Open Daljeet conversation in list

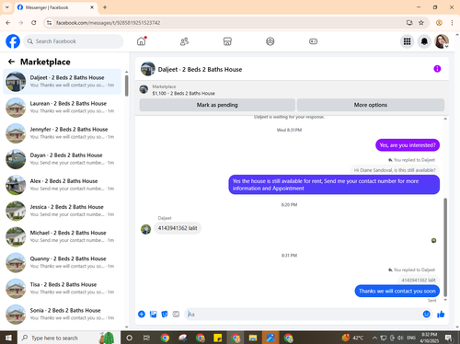pos(62,82)
